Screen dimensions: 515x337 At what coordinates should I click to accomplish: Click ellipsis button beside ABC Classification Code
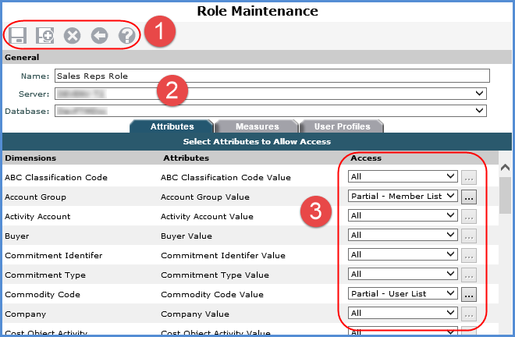pos(468,177)
